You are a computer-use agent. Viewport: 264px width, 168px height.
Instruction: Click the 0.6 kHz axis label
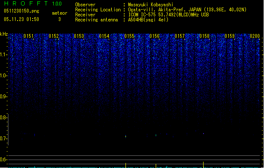4,160
